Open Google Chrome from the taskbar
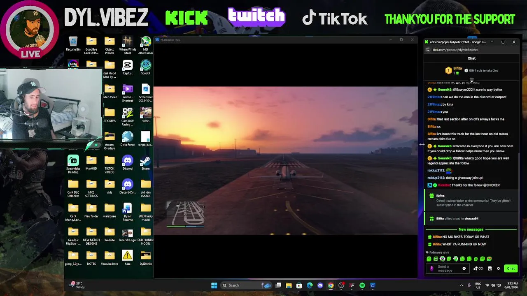Image resolution: width=527 pixels, height=296 pixels. point(331,285)
